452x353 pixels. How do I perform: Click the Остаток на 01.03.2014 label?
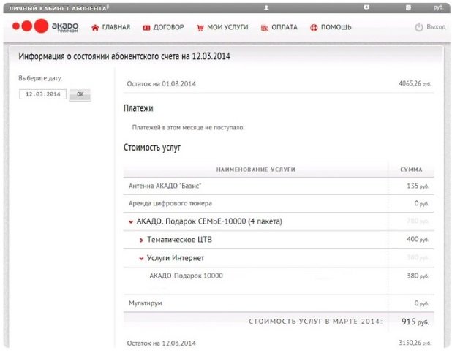[x=161, y=84]
